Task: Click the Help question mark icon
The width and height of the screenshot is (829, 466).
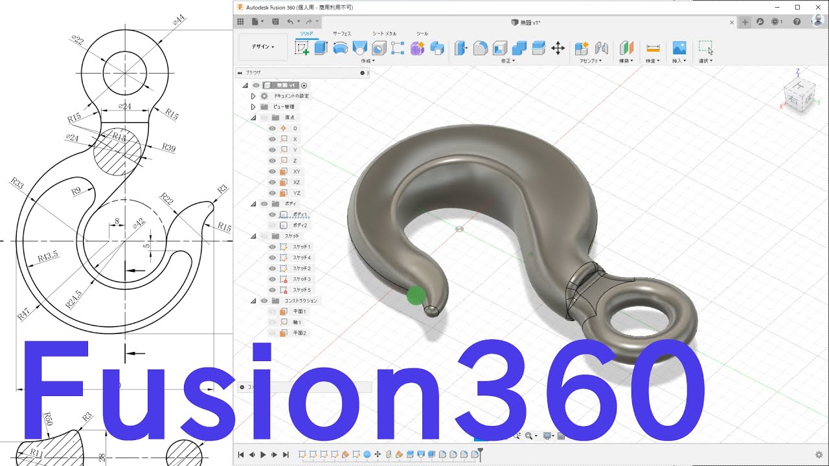Action: (x=797, y=22)
